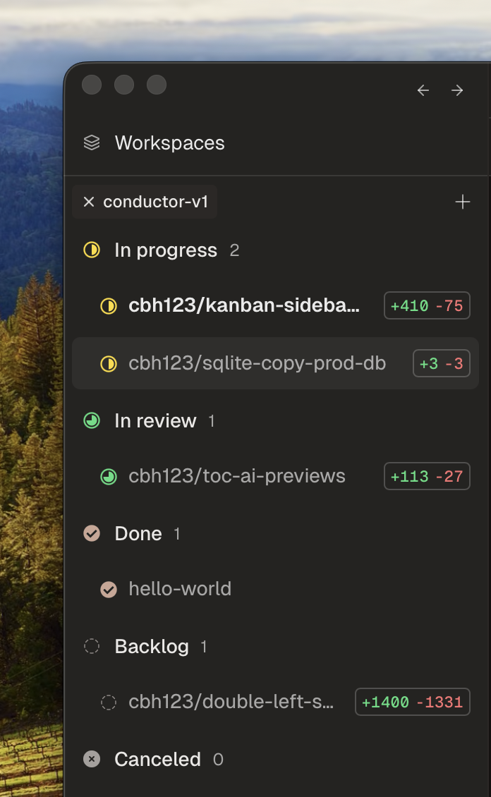
Task: Navigate back with the left arrow
Action: [x=423, y=90]
